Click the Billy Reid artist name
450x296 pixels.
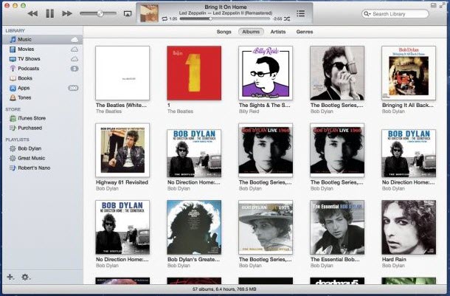click(249, 111)
